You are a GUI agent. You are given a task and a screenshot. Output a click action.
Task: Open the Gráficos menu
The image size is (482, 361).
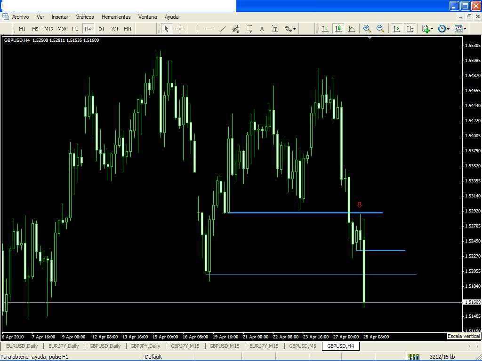(x=85, y=17)
